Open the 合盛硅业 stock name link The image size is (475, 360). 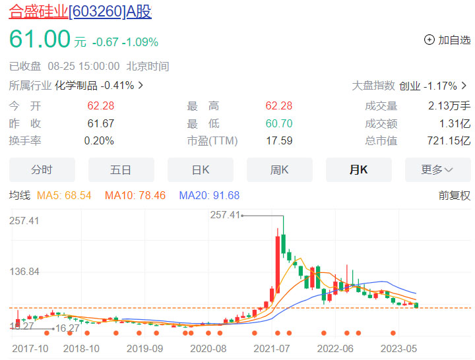38,12
